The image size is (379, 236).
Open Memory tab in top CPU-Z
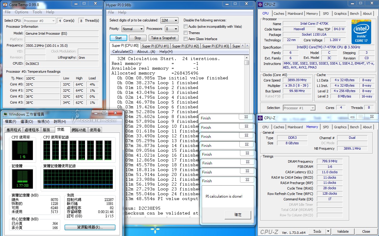point(312,14)
